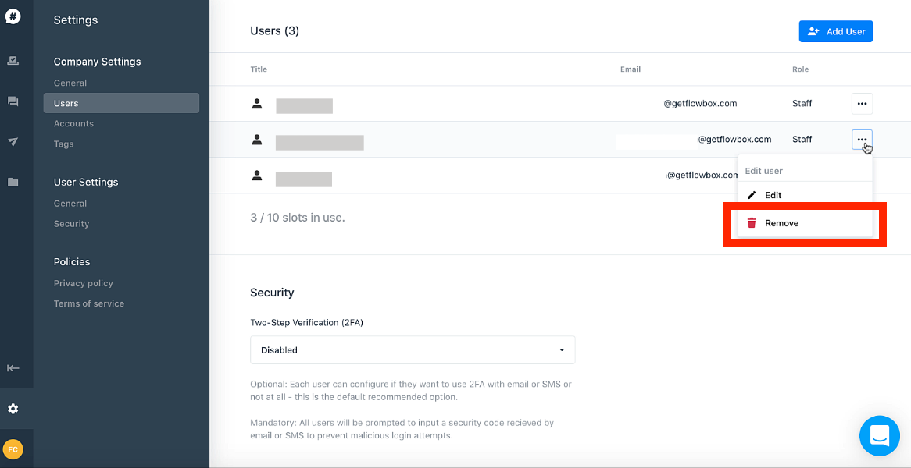Open the settings gear icon
Screen dimensions: 911x468
[x=13, y=409]
